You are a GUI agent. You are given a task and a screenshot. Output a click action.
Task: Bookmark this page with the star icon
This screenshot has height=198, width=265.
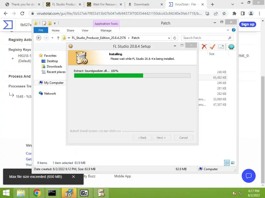click(224, 13)
